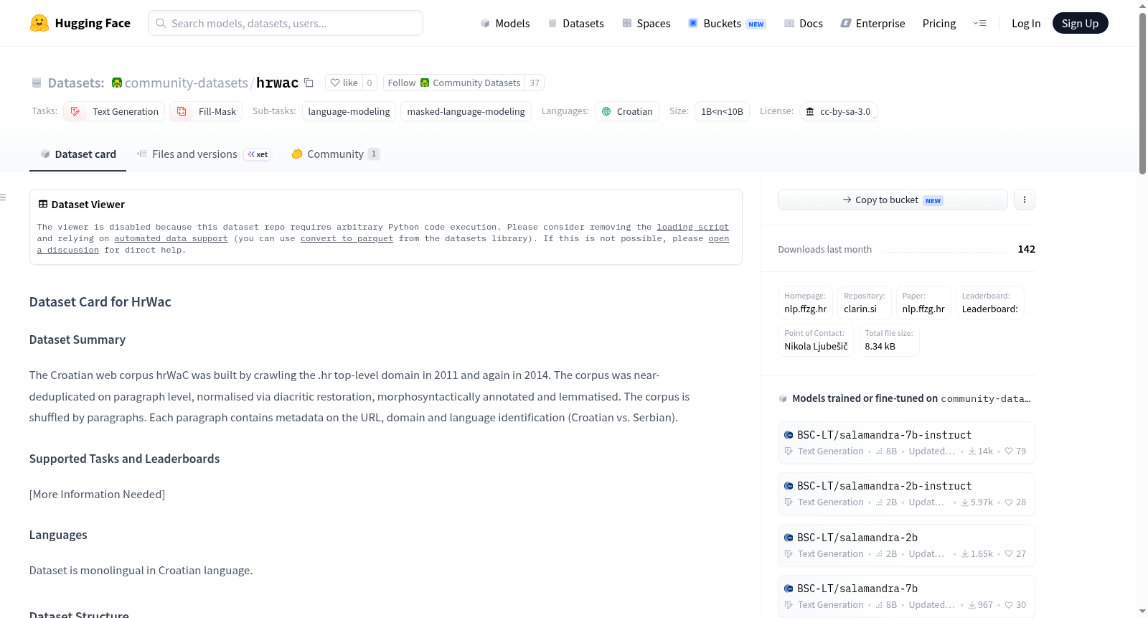
Task: Click the like count 0
Action: coord(370,83)
